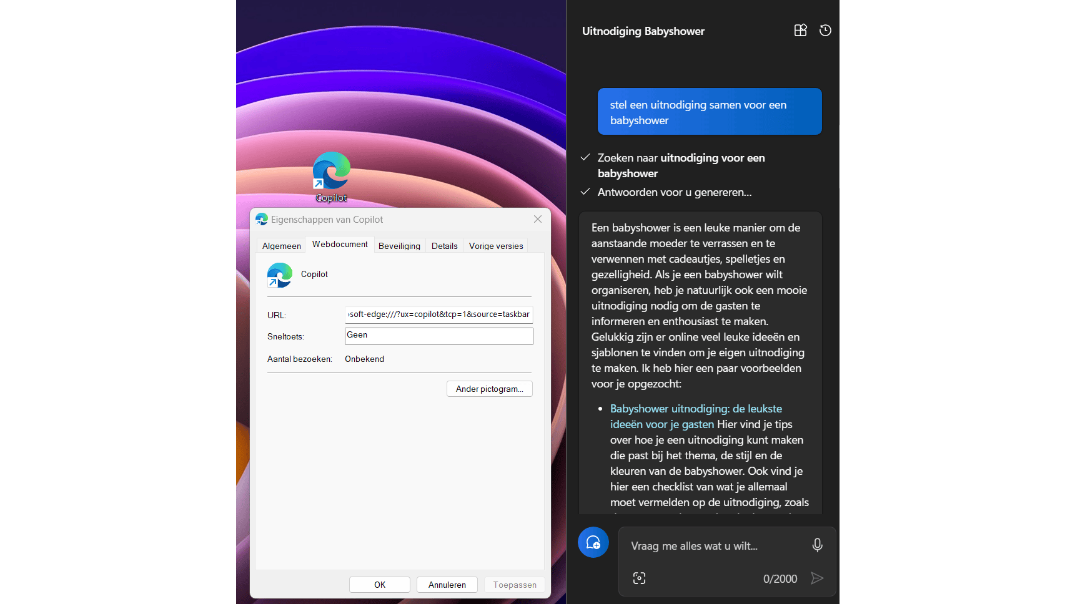Open the chat history icon

coord(825,31)
